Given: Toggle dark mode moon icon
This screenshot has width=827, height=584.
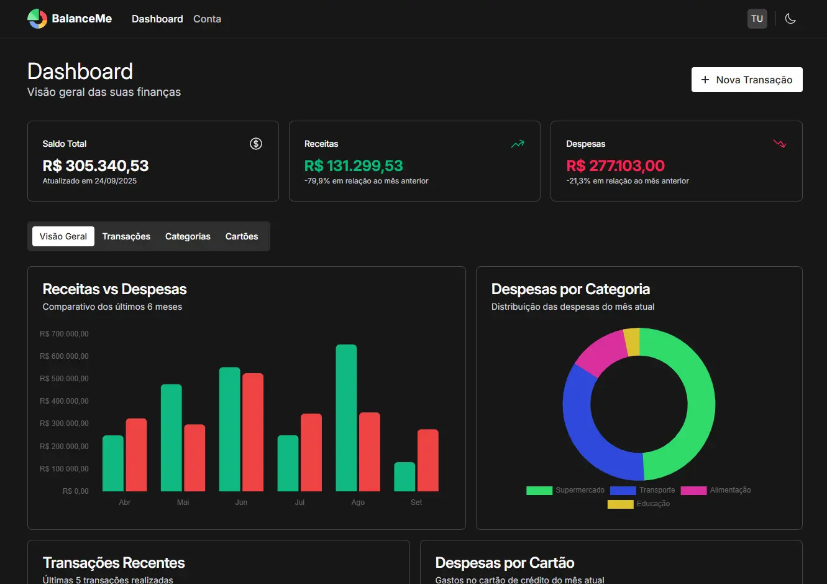Looking at the screenshot, I should [790, 19].
